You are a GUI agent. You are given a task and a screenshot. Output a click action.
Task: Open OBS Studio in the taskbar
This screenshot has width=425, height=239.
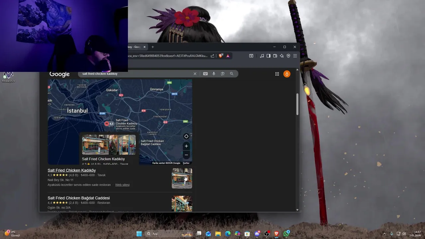(267, 234)
